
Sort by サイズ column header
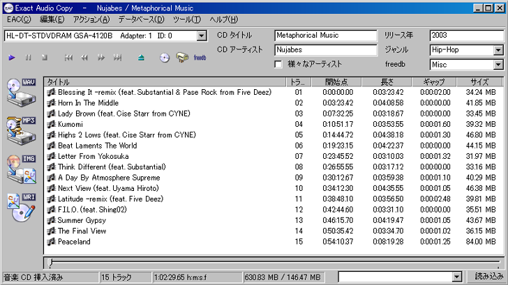coord(479,82)
